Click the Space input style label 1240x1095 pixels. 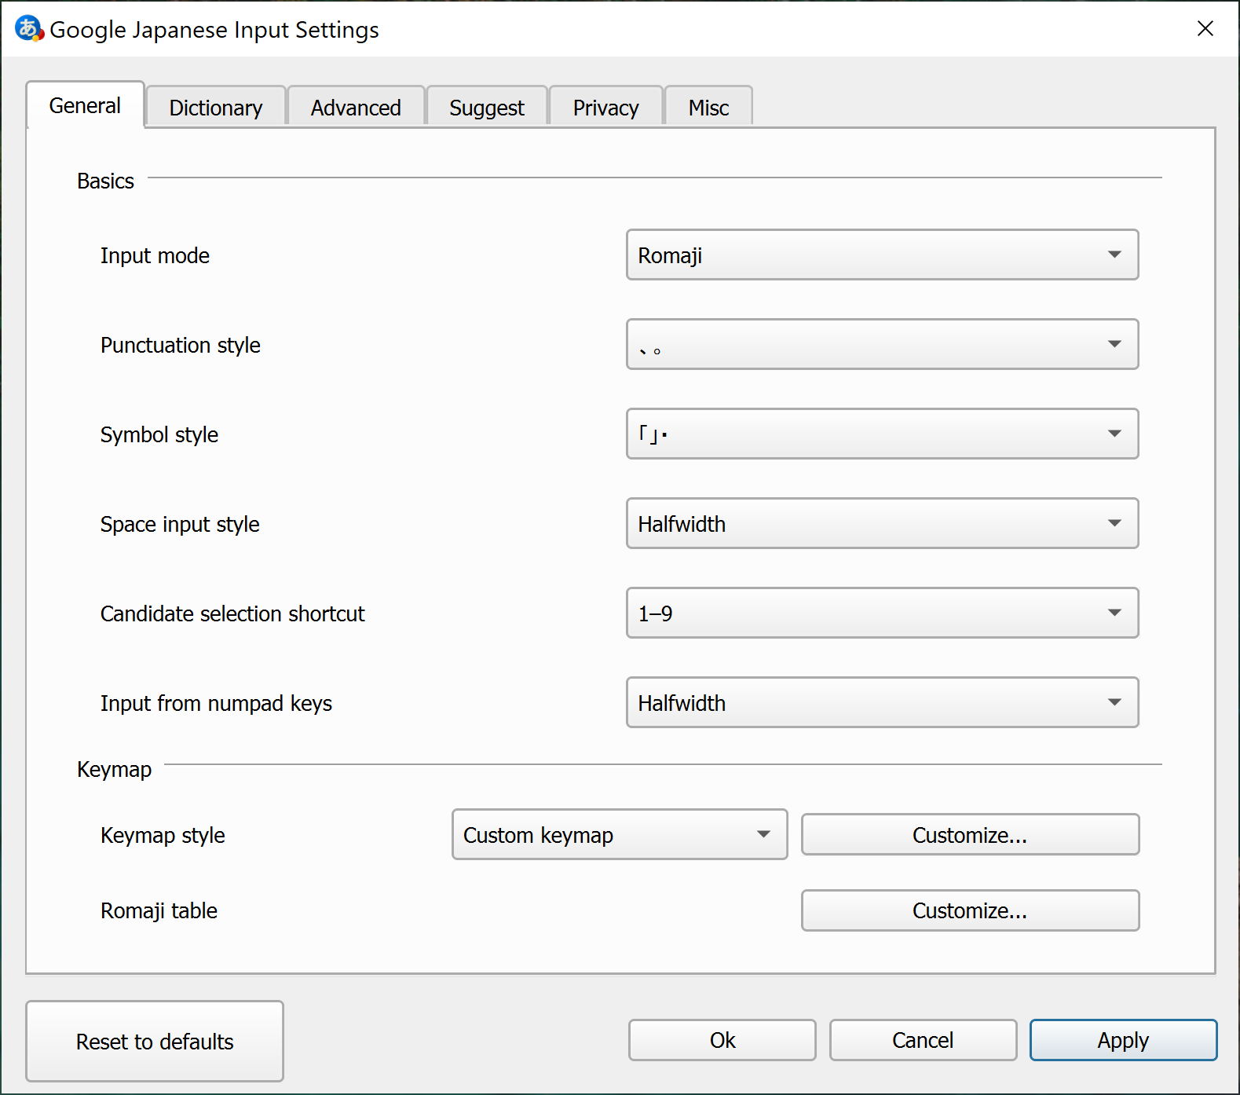pos(180,525)
